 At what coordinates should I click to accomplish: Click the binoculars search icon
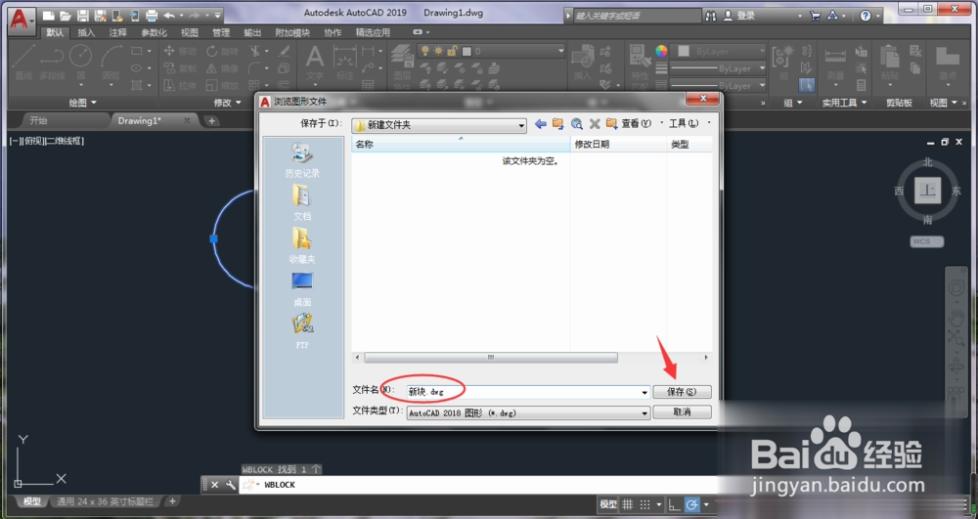(x=710, y=16)
